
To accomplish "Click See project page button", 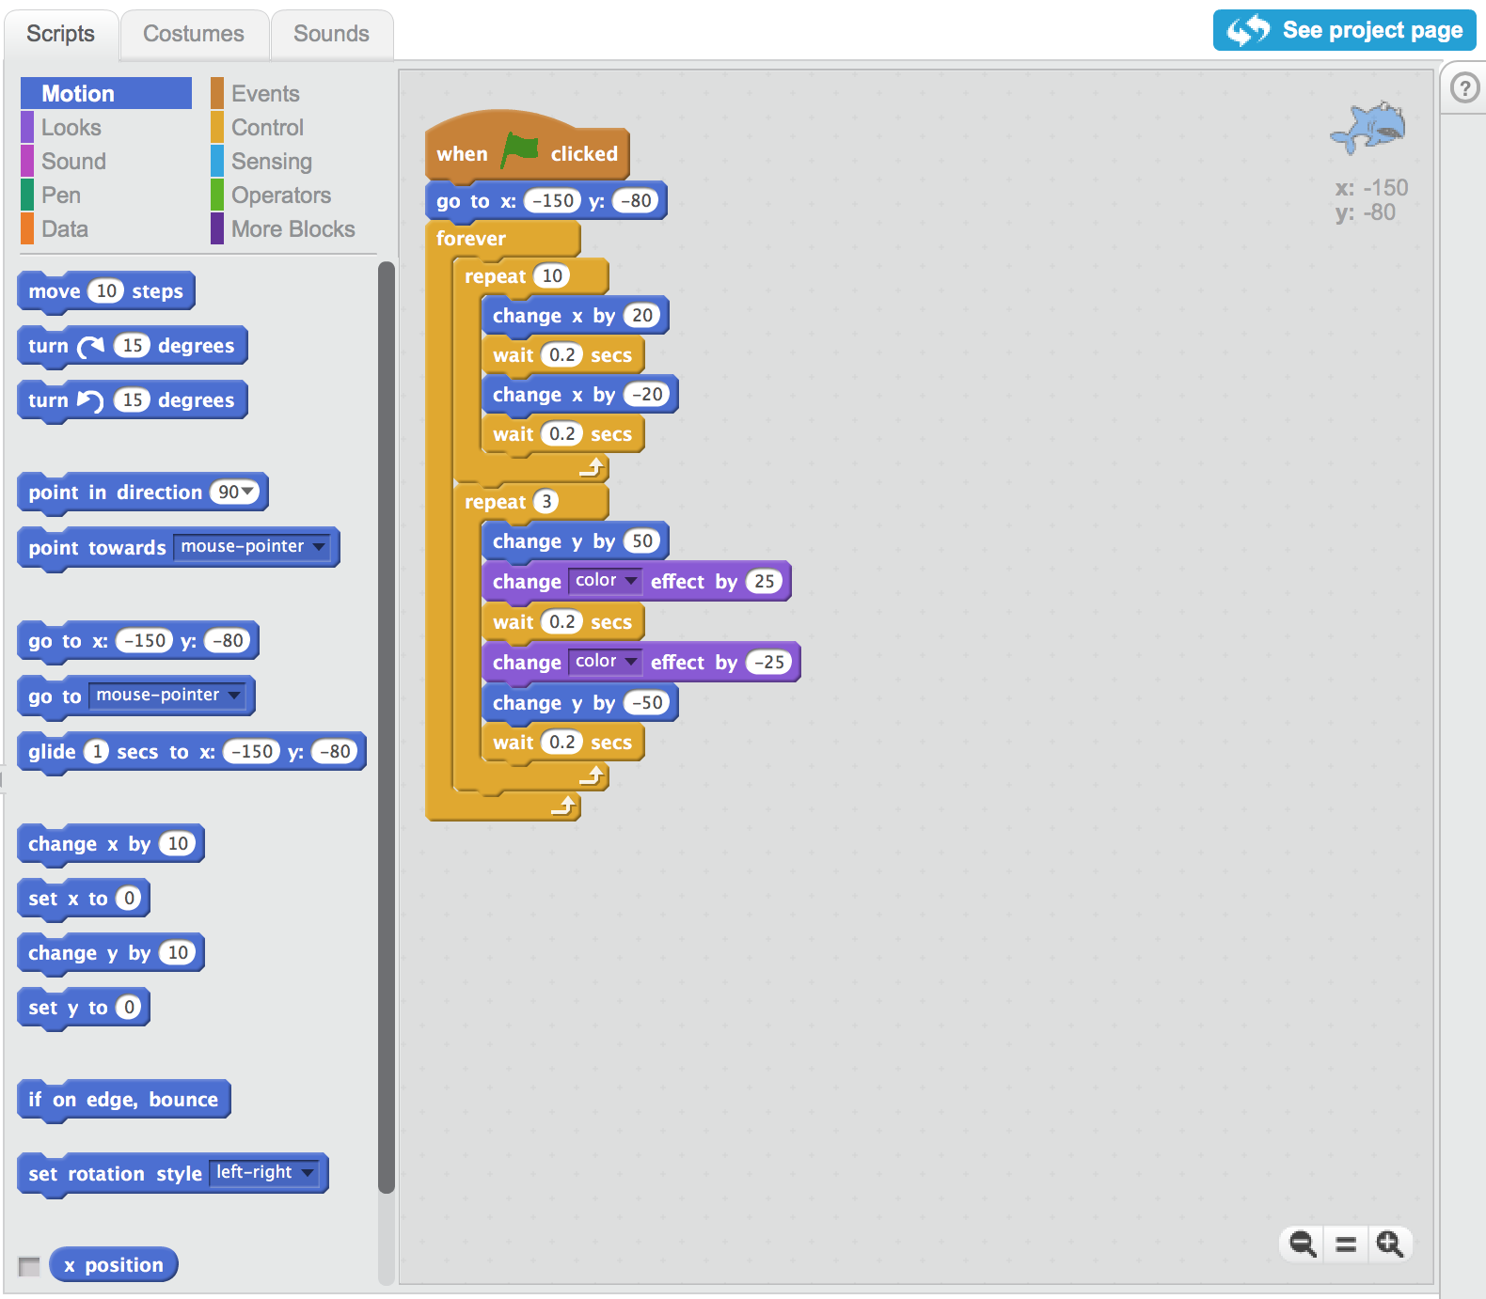I will (1345, 30).
